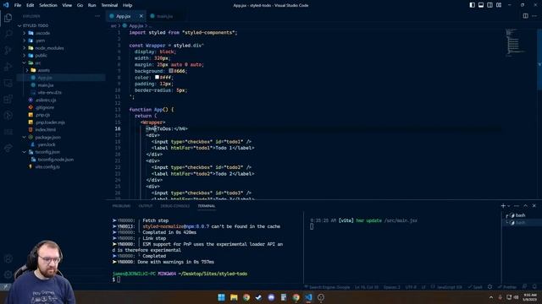
Task: Open the Run and Debug view
Action: tap(8, 67)
